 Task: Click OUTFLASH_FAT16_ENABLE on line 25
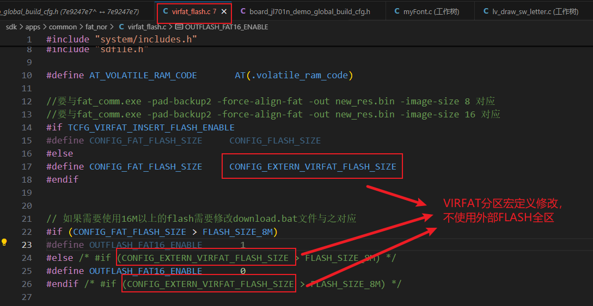coord(145,271)
